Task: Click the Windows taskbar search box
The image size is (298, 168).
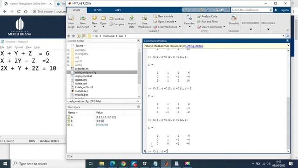Action: (x=48, y=164)
